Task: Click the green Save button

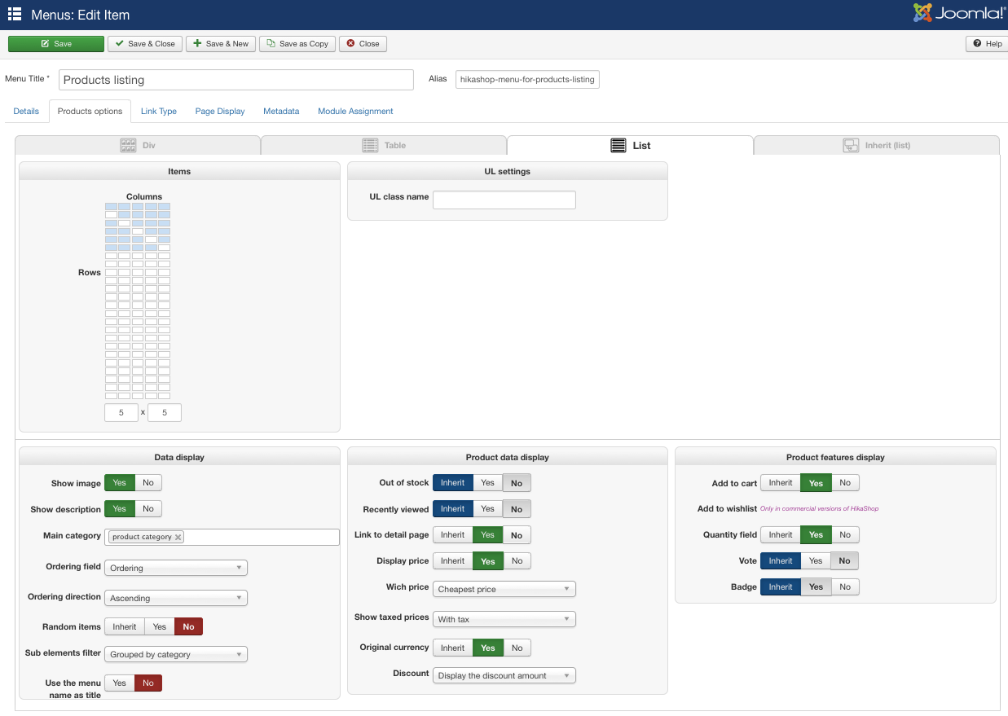Action: click(x=56, y=44)
